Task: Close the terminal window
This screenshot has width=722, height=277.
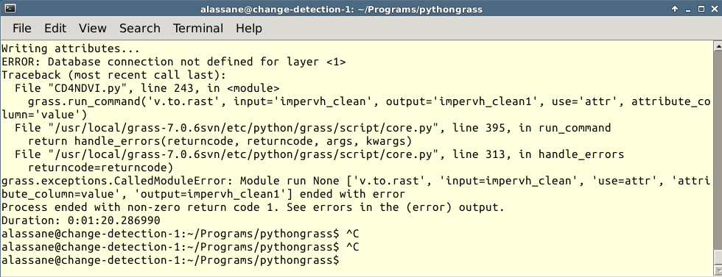Action: (713, 9)
